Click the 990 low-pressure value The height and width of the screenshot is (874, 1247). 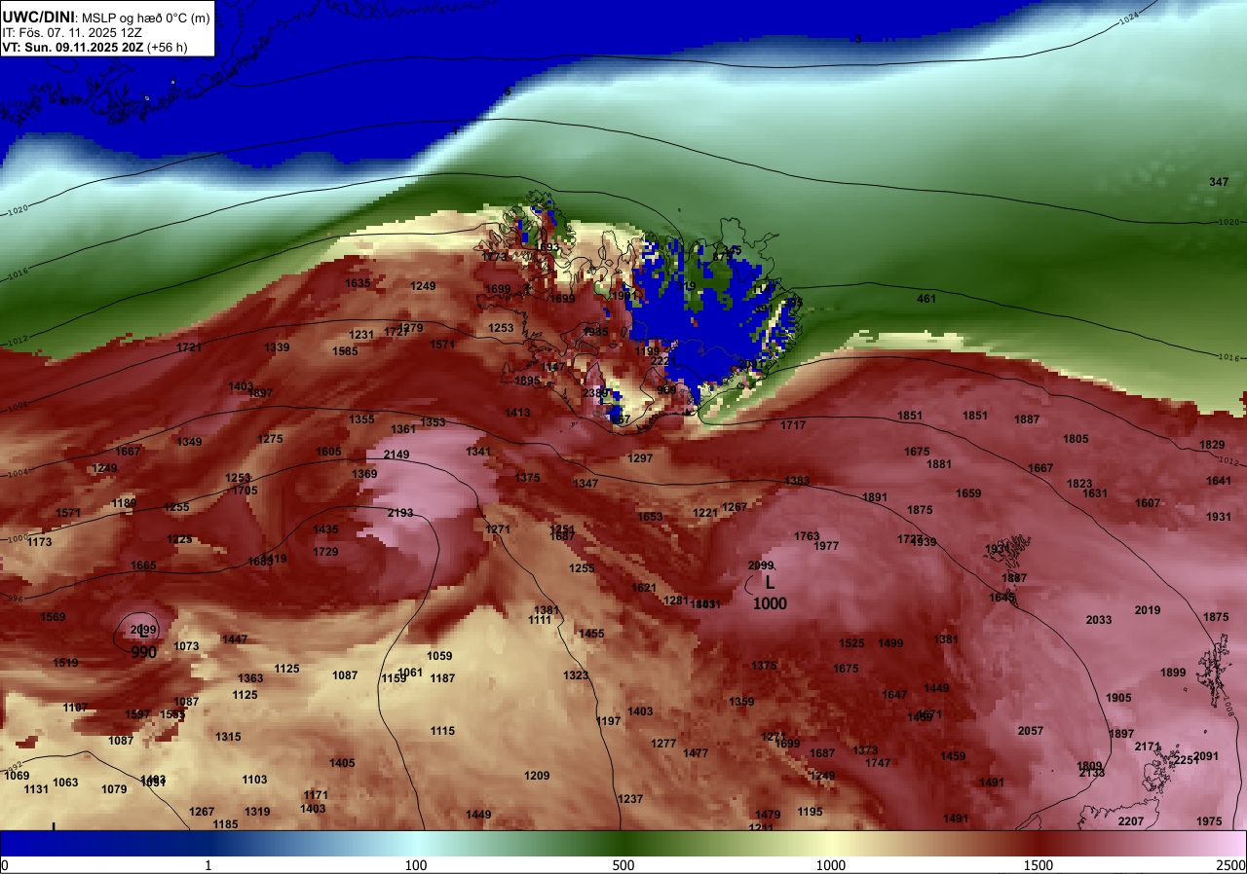coord(144,652)
